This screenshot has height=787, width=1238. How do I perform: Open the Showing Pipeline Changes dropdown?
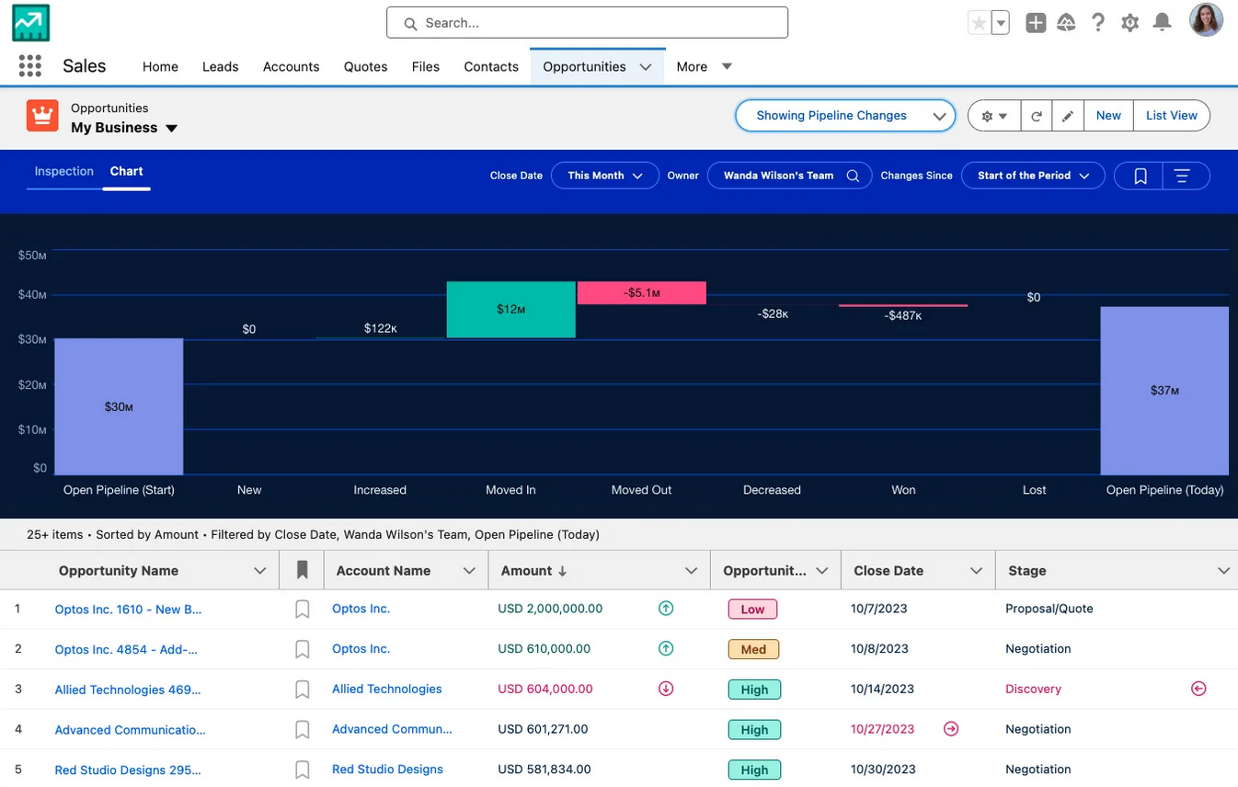(845, 116)
